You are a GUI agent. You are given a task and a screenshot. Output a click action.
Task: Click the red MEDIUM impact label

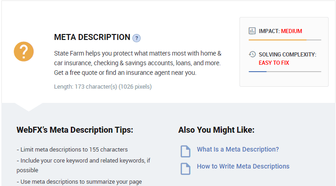(x=291, y=31)
